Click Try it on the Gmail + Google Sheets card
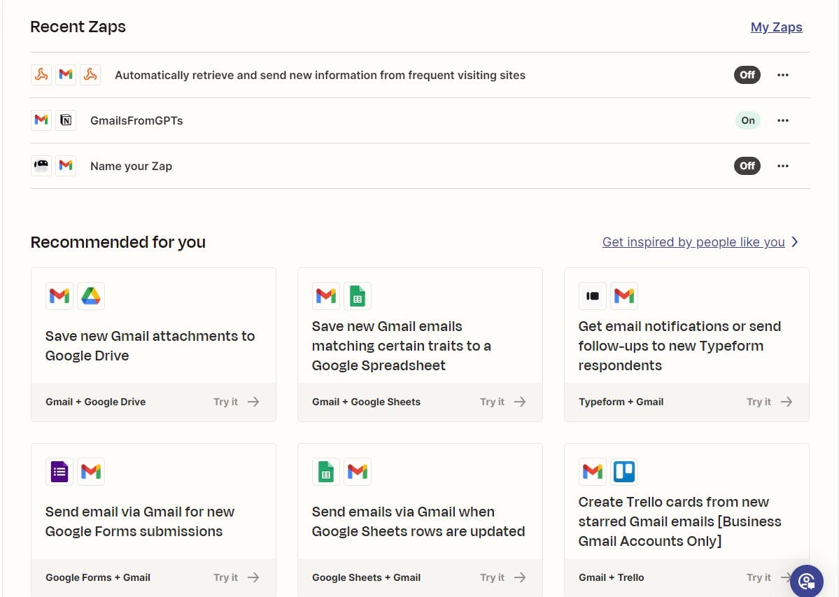The width and height of the screenshot is (839, 597). [x=492, y=402]
